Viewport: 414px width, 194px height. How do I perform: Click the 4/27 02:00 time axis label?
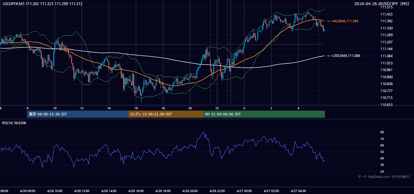click(x=271, y=191)
